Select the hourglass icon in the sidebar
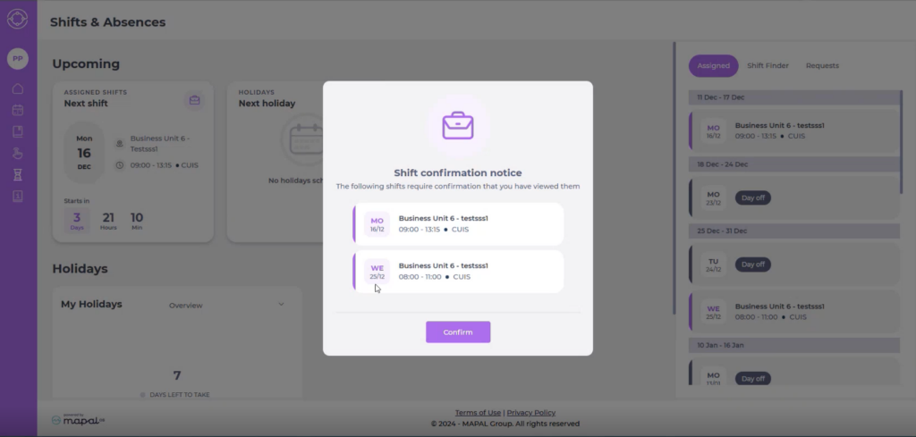The image size is (916, 437). pyautogui.click(x=18, y=174)
